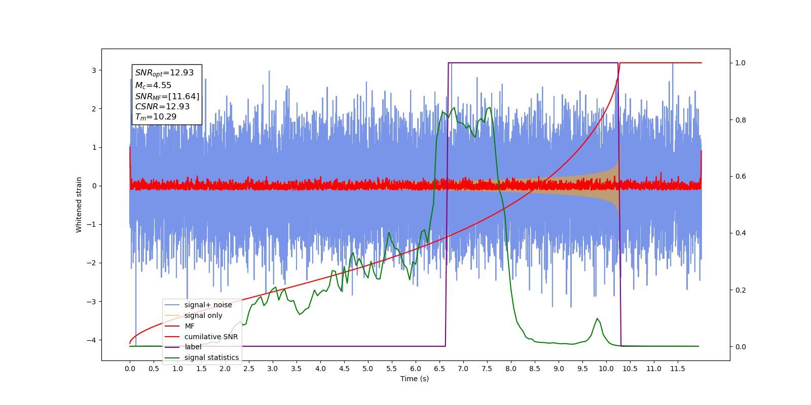
Task: Click x-axis tick label 5.0
Action: pos(368,369)
